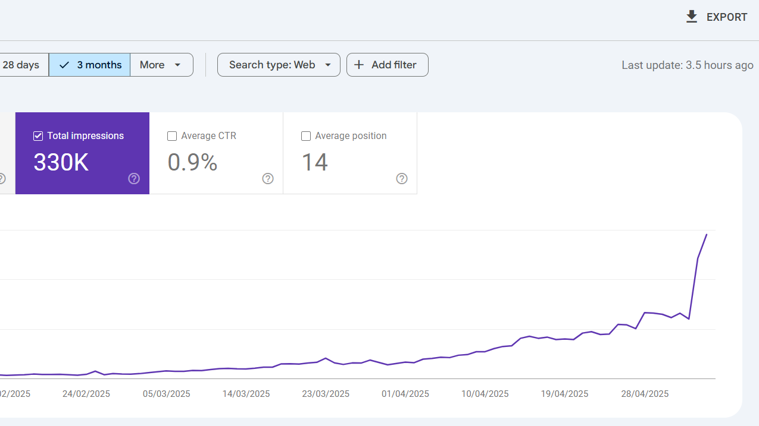
Task: Open the Search type: Web dropdown
Action: (279, 65)
